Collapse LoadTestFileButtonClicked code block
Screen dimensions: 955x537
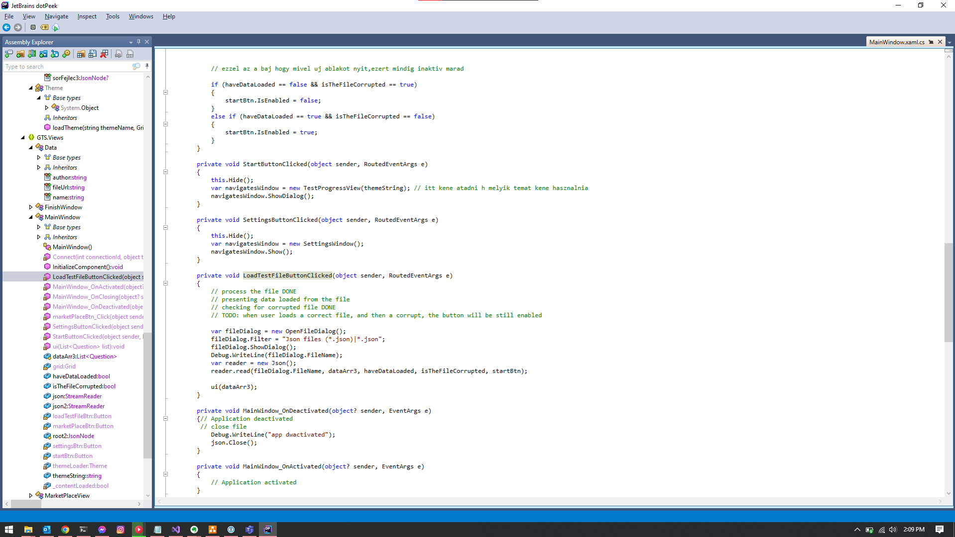pos(166,283)
